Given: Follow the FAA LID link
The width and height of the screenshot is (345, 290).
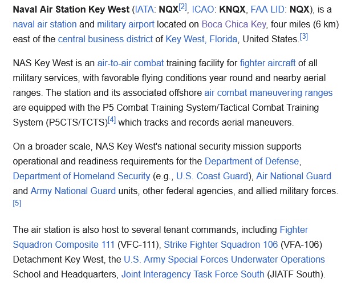Looking at the screenshot, I should (x=267, y=10).
